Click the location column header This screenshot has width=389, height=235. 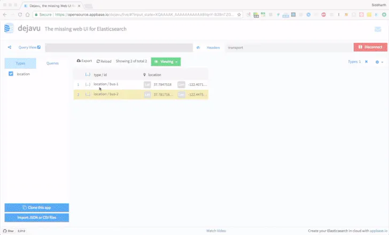(x=154, y=75)
